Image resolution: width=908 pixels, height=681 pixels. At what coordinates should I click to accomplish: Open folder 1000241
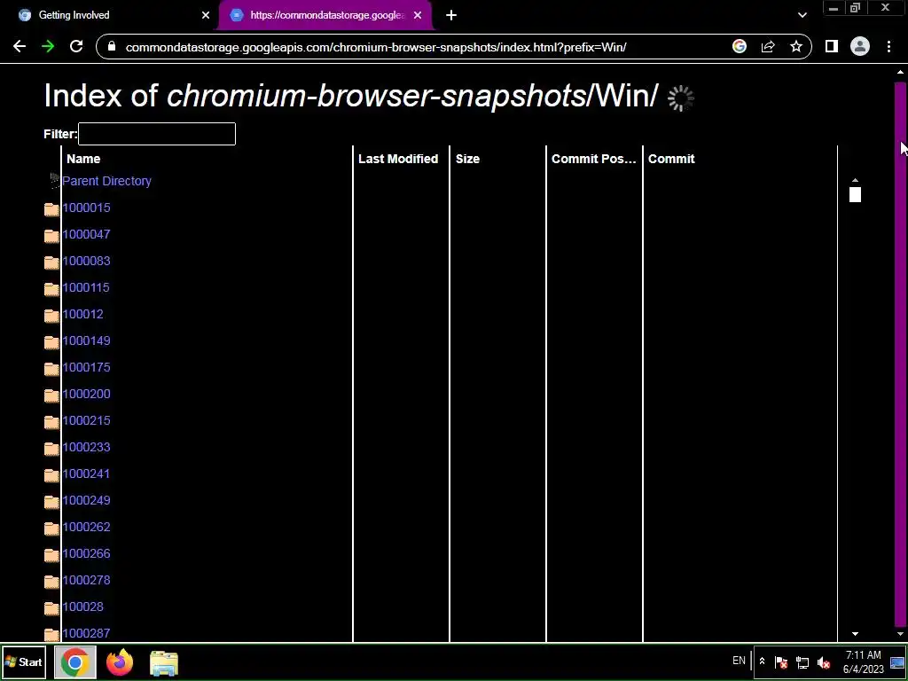coord(86,474)
